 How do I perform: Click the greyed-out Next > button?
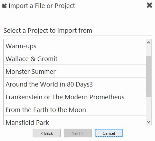[x=78, y=133]
